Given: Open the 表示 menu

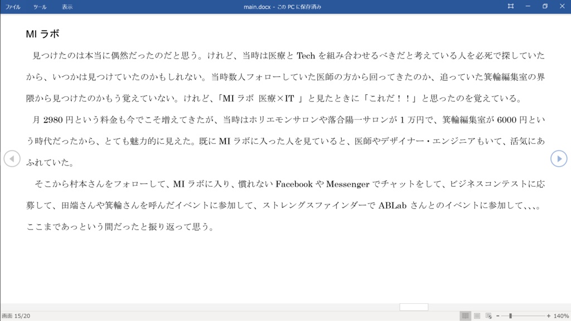Looking at the screenshot, I should click(68, 7).
